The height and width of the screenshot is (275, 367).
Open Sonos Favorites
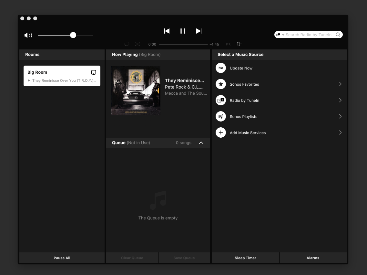pos(279,84)
